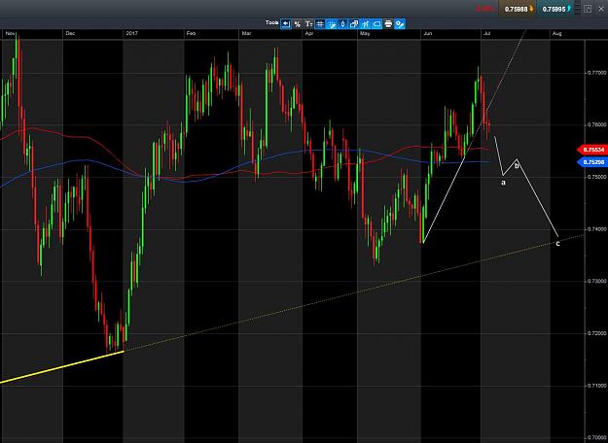Image resolution: width=608 pixels, height=443 pixels.
Task: Click the print chart icon
Action: click(388, 24)
